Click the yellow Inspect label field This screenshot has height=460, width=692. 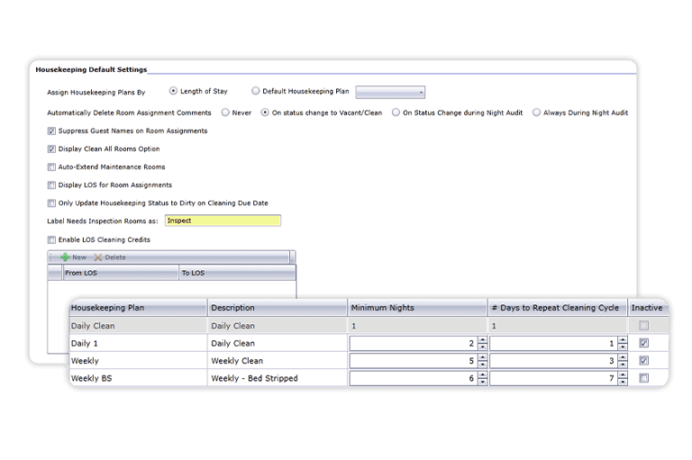pos(223,221)
